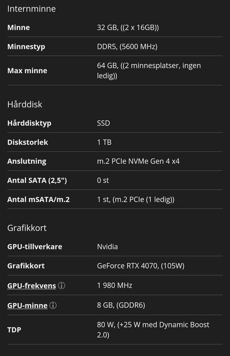
Task: Click the DDR5 5600 MHz value
Action: click(x=127, y=47)
